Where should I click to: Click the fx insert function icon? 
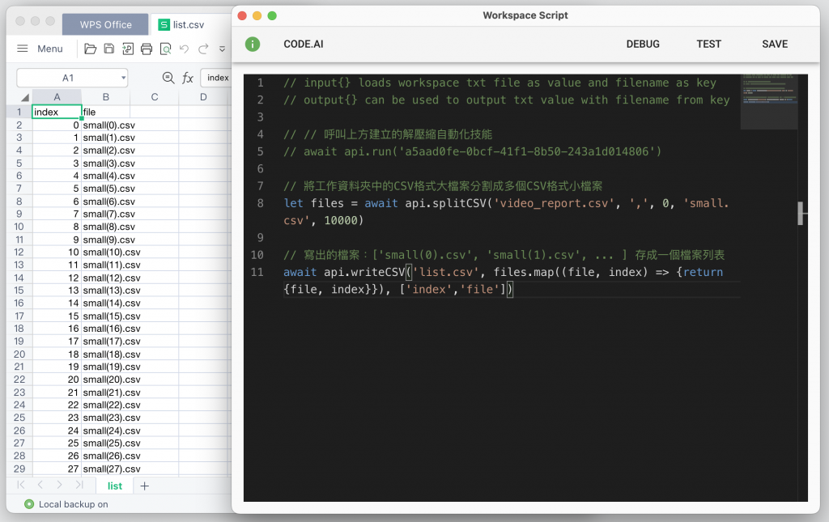coord(188,79)
